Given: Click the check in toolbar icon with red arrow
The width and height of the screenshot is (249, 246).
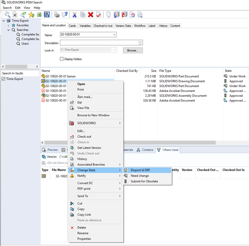Looking at the screenshot, I should tap(124, 15).
